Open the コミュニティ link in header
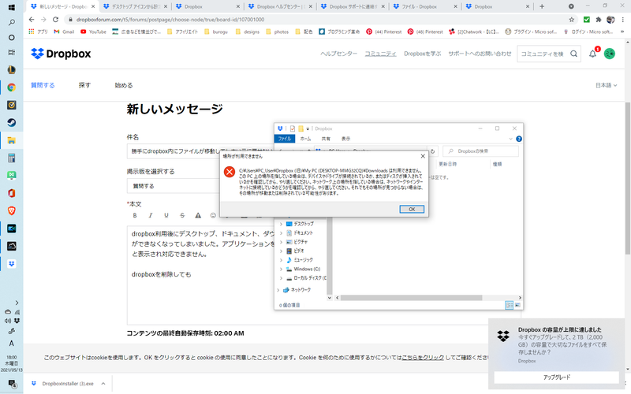The image size is (631, 394). (380, 54)
